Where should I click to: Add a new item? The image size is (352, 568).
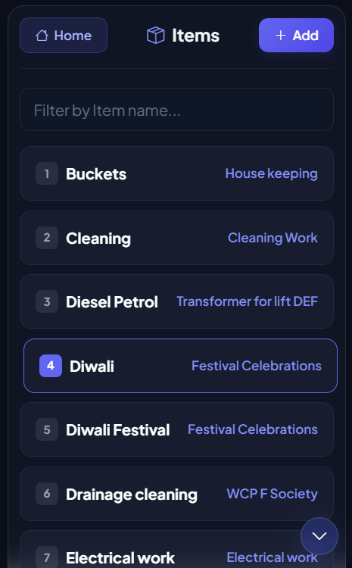tap(296, 35)
